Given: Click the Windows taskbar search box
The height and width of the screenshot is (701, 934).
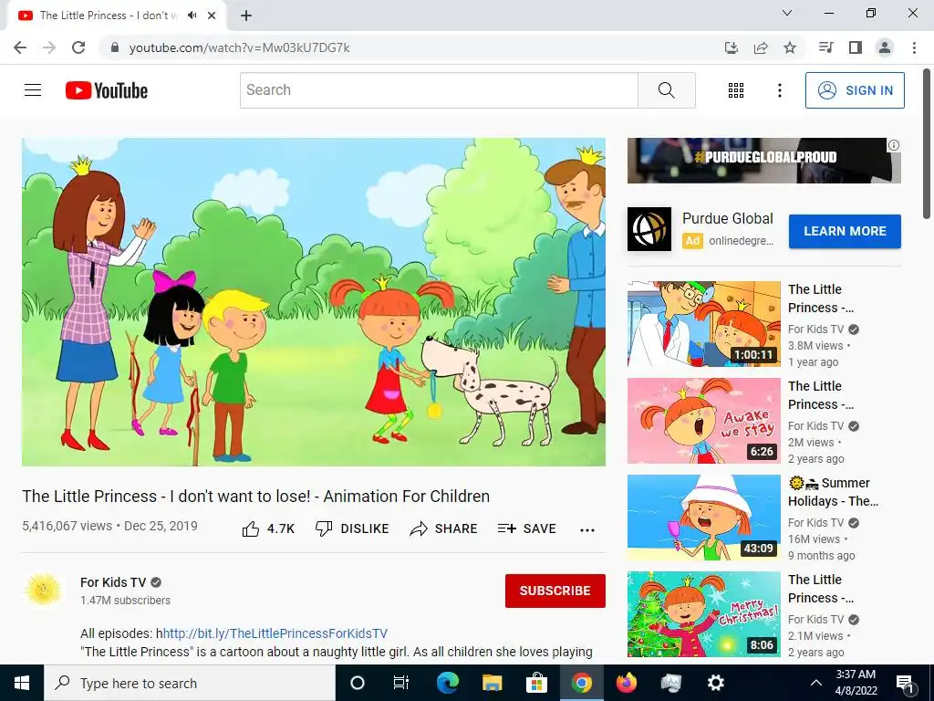Looking at the screenshot, I should point(190,683).
